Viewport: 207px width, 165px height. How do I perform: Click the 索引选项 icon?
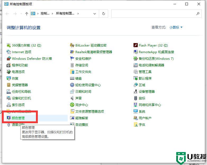point(8,105)
